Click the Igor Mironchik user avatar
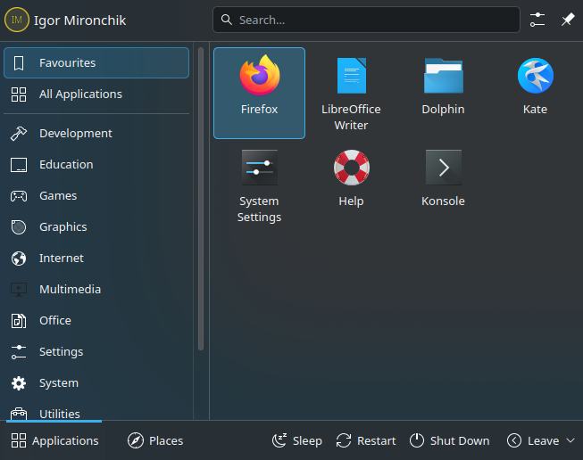The height and width of the screenshot is (460, 583). pos(17,20)
